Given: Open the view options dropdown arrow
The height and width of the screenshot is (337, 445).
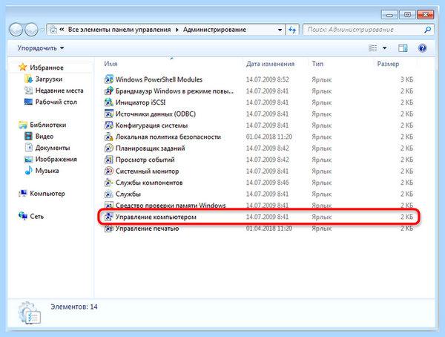Looking at the screenshot, I should tap(384, 48).
